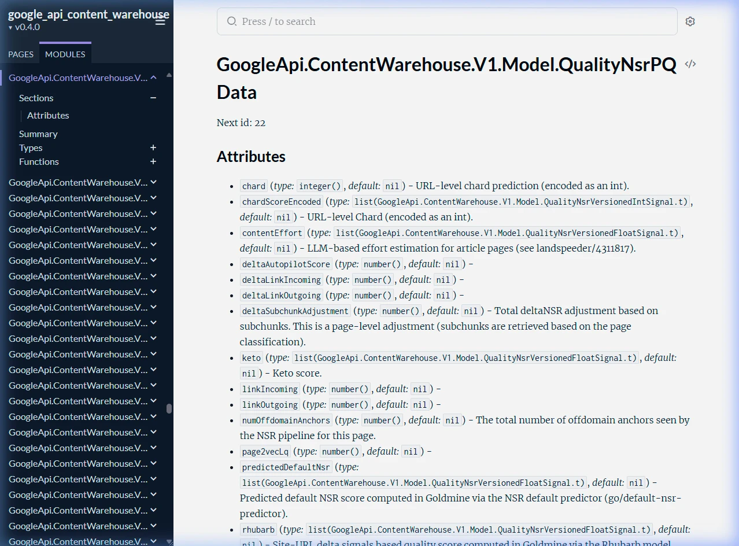Viewport: 739px width, 546px height.
Task: Focus the 'Press / to search' field
Action: 447,21
